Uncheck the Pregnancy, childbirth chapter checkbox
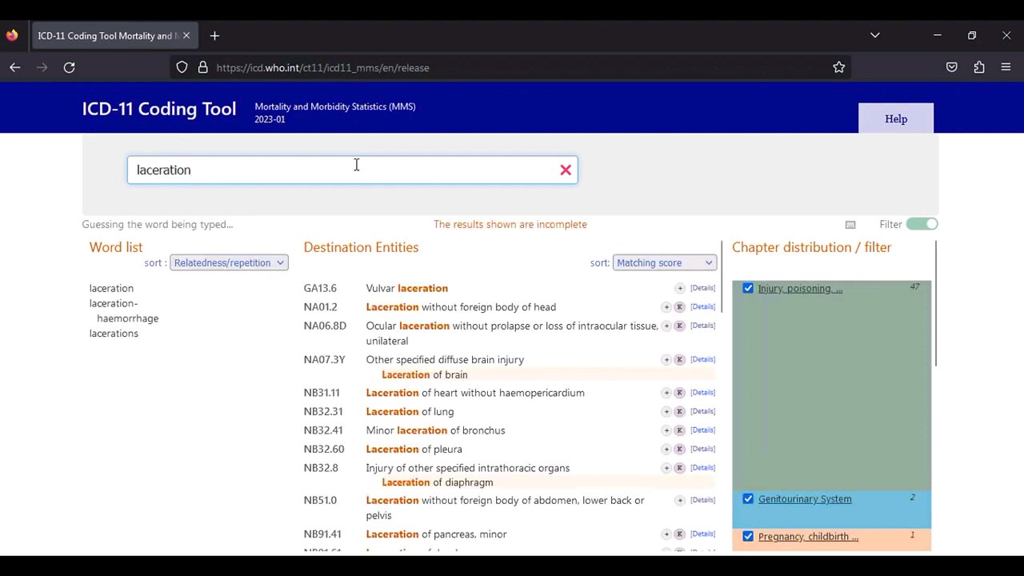This screenshot has height=576, width=1024. click(748, 536)
